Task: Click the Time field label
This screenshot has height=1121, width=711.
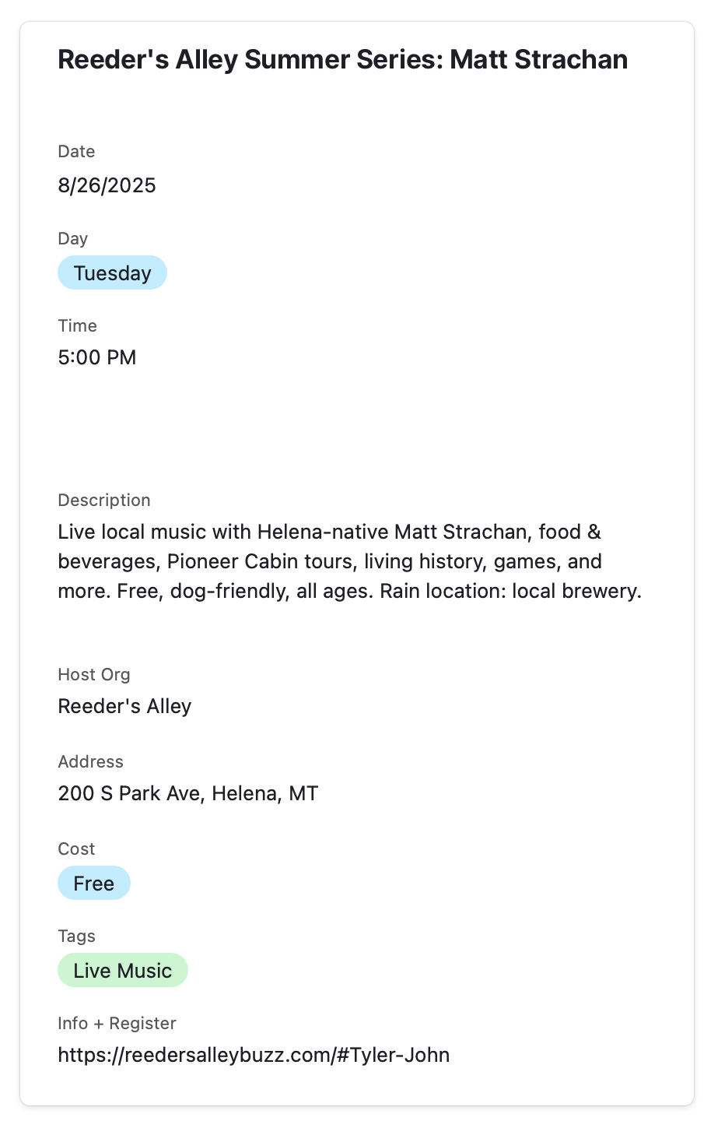Action: click(77, 326)
